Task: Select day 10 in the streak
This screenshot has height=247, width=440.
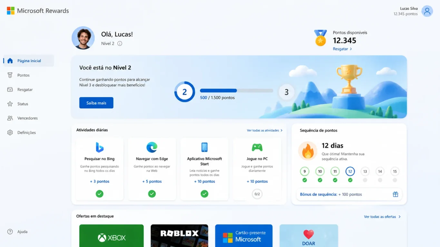Action: coord(320,171)
